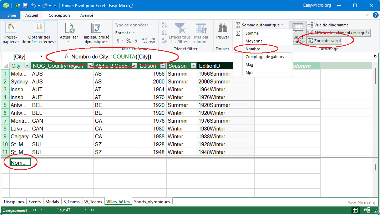
Task: Go to next record arrow
Action: [x=86, y=210]
